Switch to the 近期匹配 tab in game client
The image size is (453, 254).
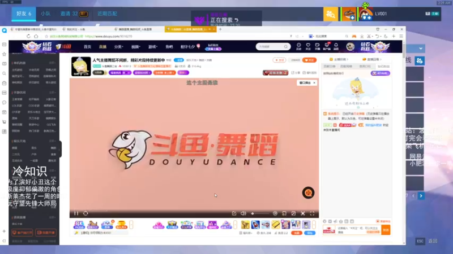pos(107,14)
